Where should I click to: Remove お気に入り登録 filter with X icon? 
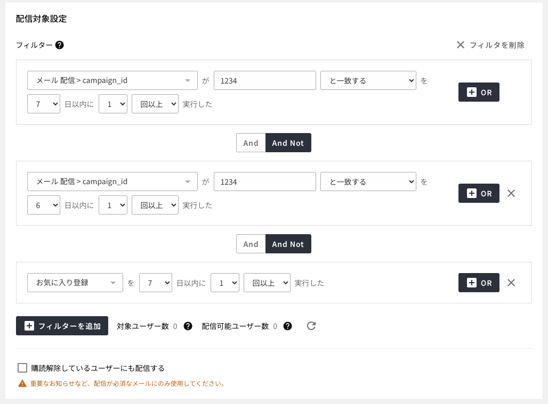511,283
